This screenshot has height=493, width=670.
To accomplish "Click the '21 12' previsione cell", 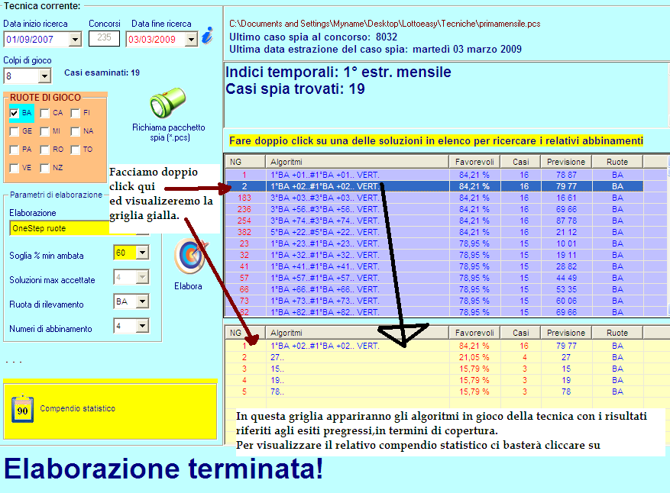I will point(566,232).
